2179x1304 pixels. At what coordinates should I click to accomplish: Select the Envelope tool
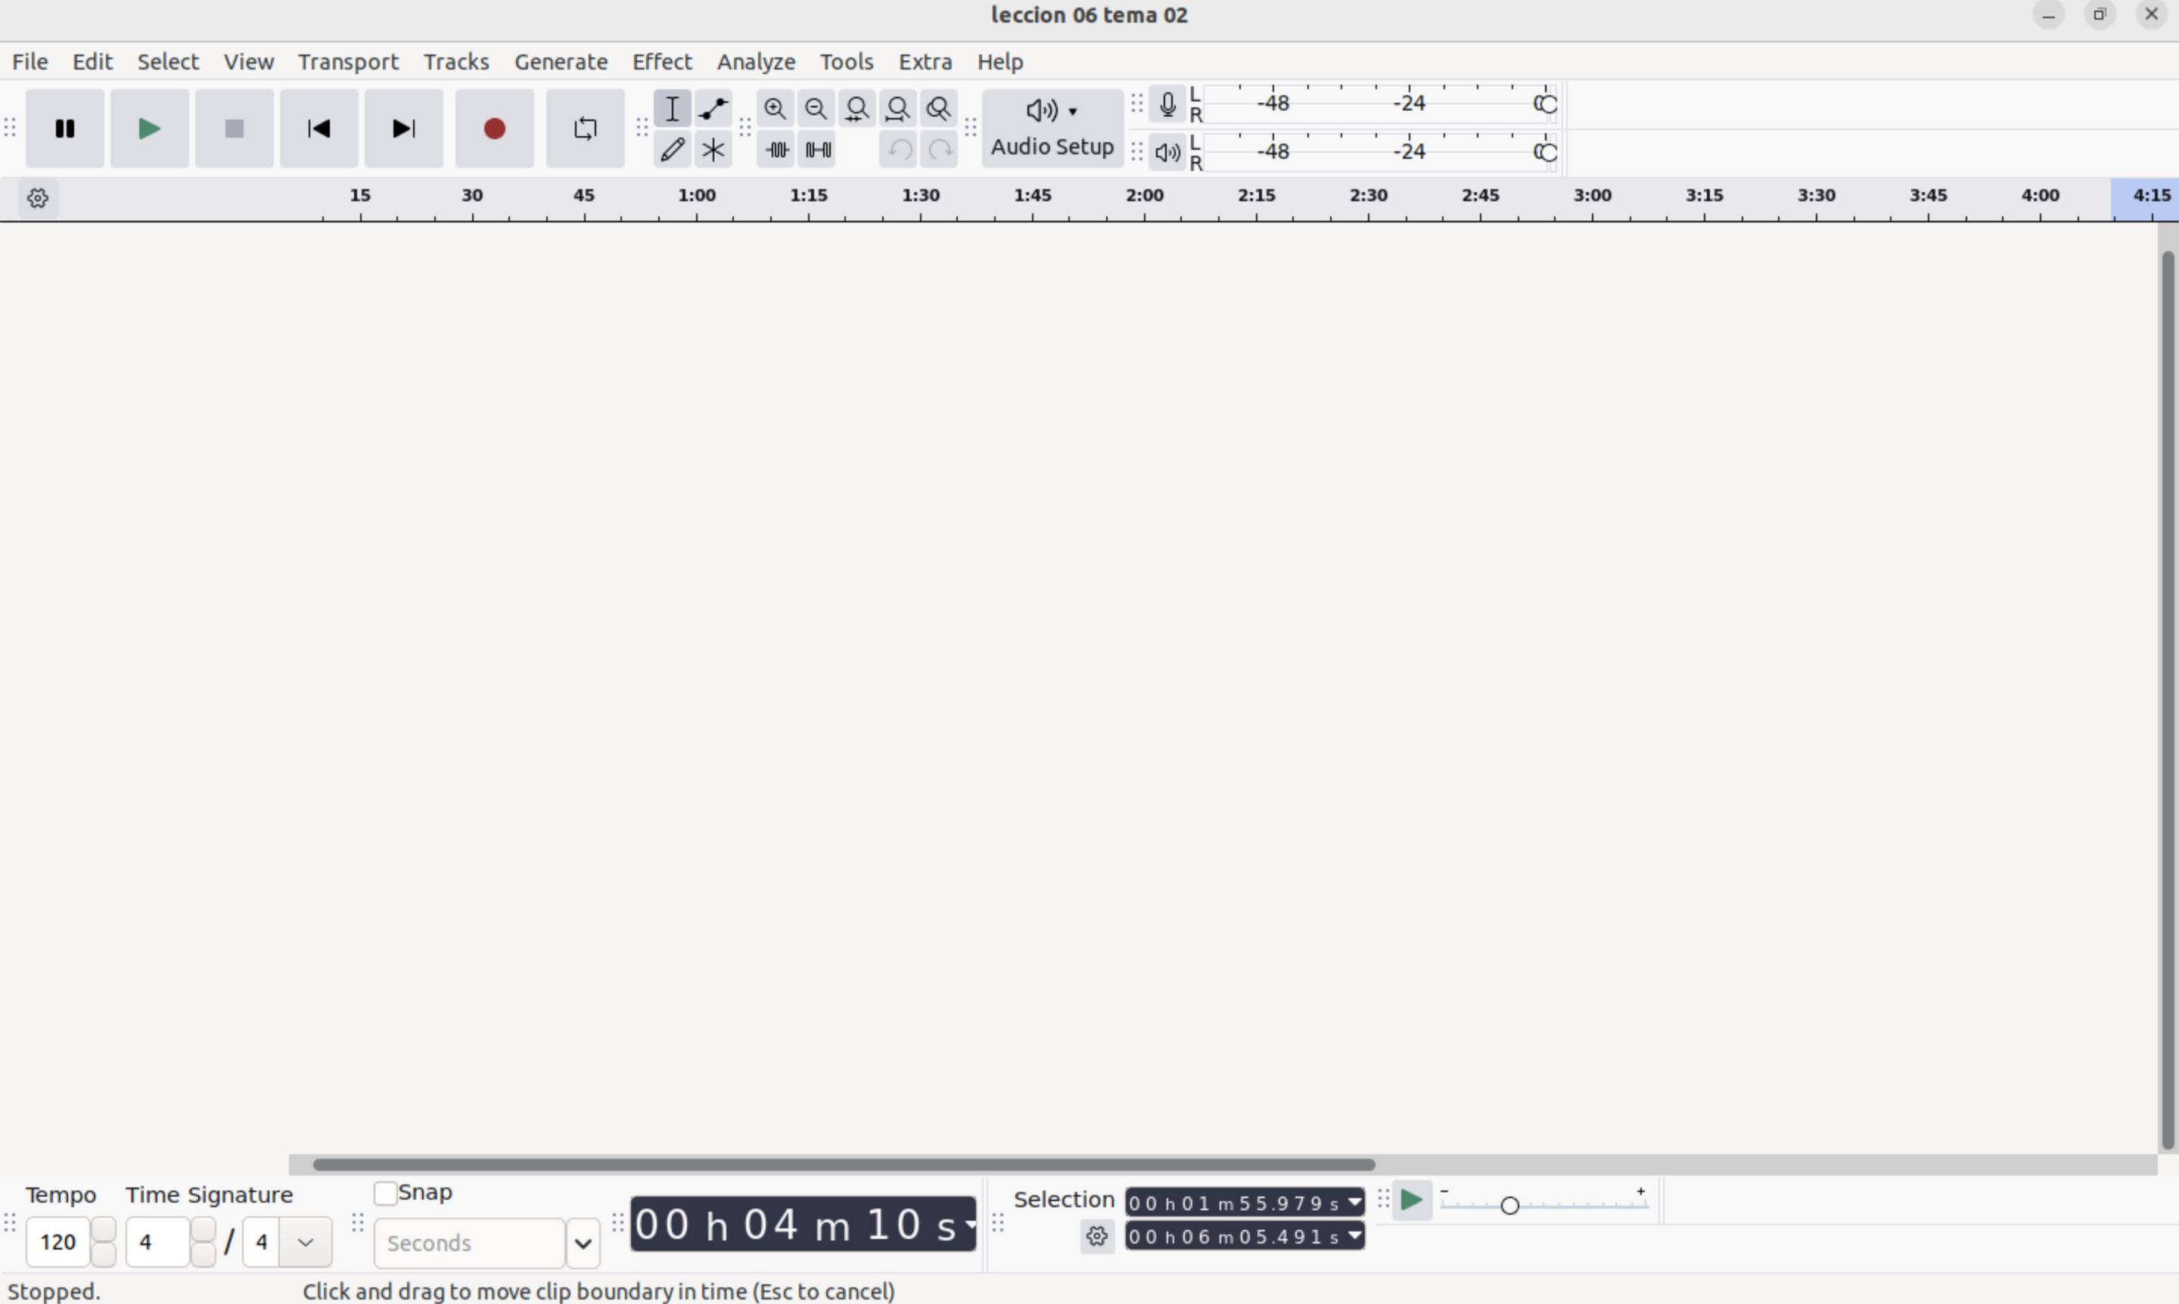[712, 108]
